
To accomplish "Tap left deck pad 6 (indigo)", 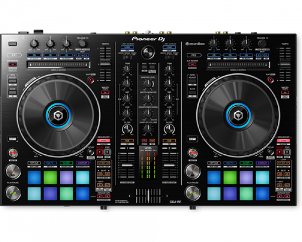I will tap(50, 194).
